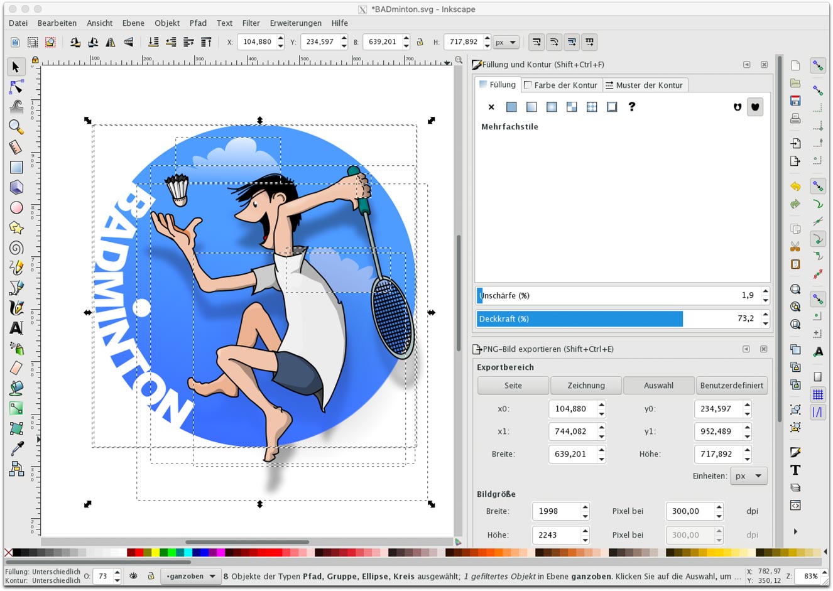
Task: Open the Pfad menu
Action: [198, 23]
